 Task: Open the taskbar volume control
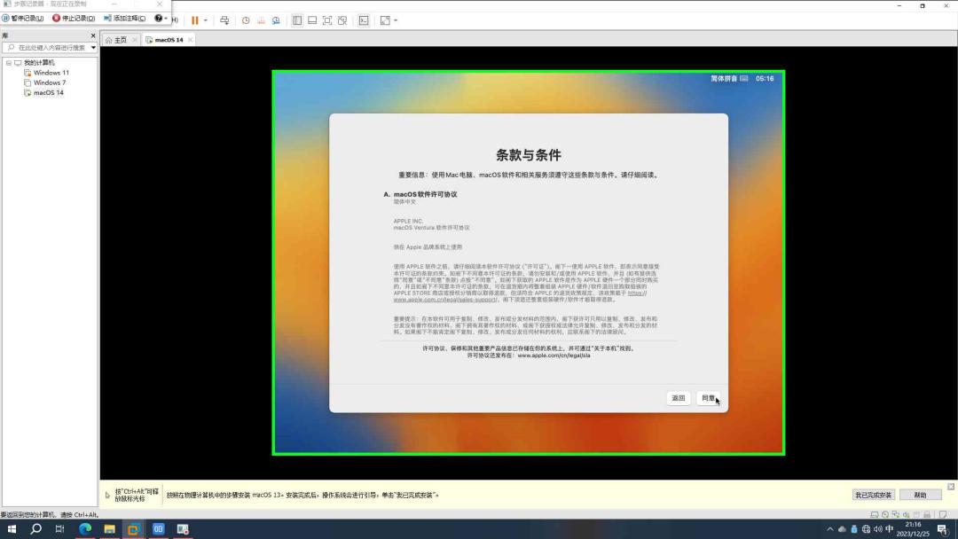click(879, 528)
